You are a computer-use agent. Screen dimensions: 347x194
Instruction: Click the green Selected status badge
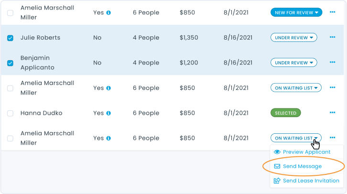coord(285,113)
